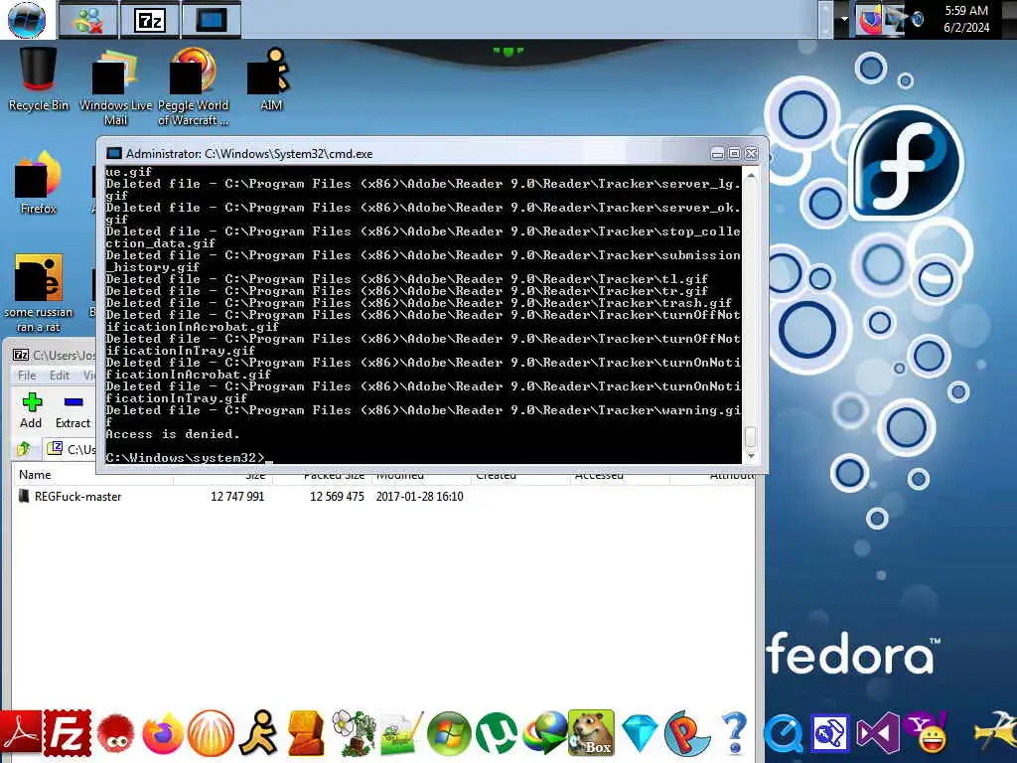The height and width of the screenshot is (763, 1017).
Task: Show hidden tray icons arrow
Action: click(844, 20)
